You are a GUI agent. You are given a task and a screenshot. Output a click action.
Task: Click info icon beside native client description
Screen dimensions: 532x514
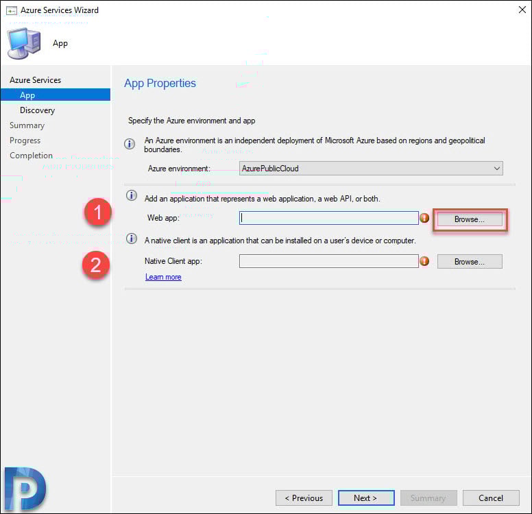tap(132, 238)
